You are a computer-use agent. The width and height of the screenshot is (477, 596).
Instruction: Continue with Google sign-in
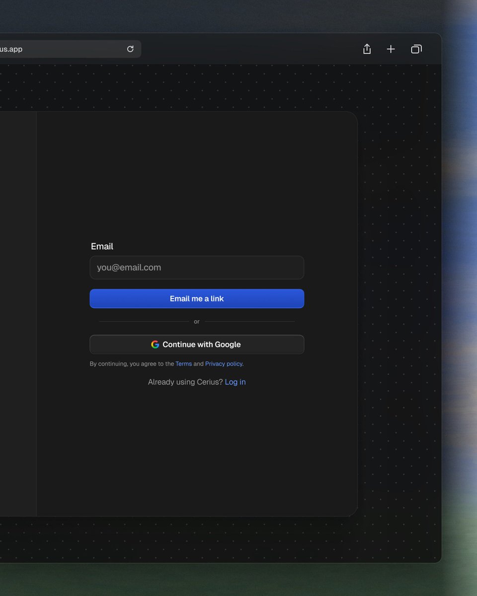[x=197, y=344]
